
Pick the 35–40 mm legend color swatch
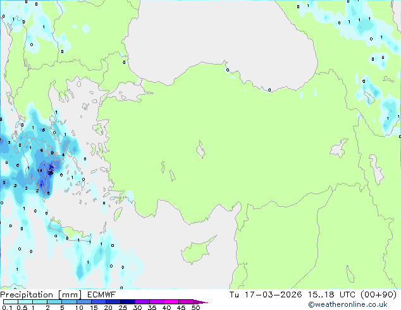point(156,302)
